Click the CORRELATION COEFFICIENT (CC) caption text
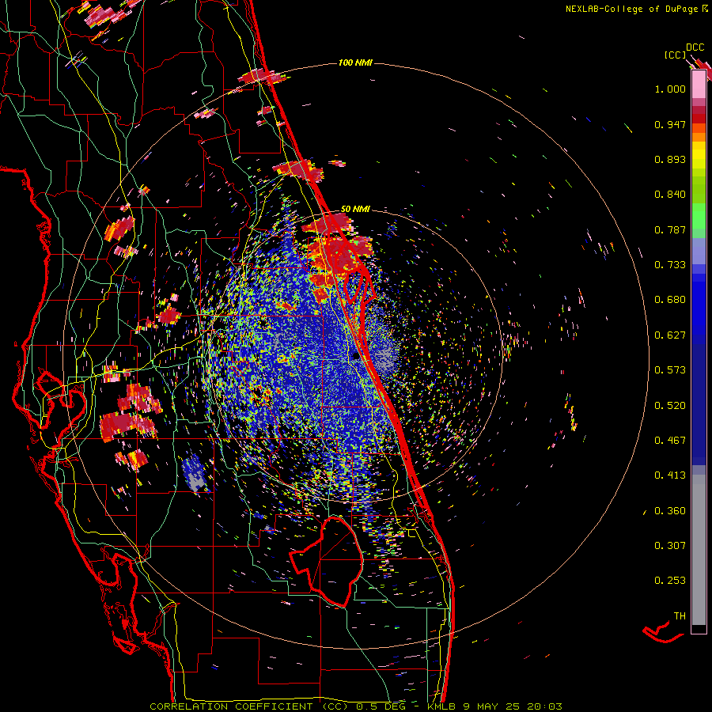The width and height of the screenshot is (712, 712). point(249,706)
